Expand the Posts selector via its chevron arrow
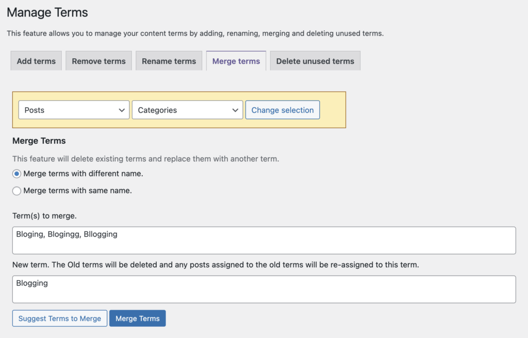This screenshot has width=528, height=338. click(x=123, y=110)
